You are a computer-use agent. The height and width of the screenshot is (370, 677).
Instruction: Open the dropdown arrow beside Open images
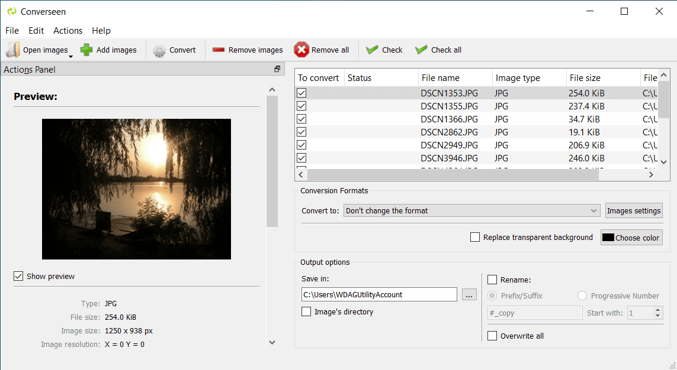[71, 56]
